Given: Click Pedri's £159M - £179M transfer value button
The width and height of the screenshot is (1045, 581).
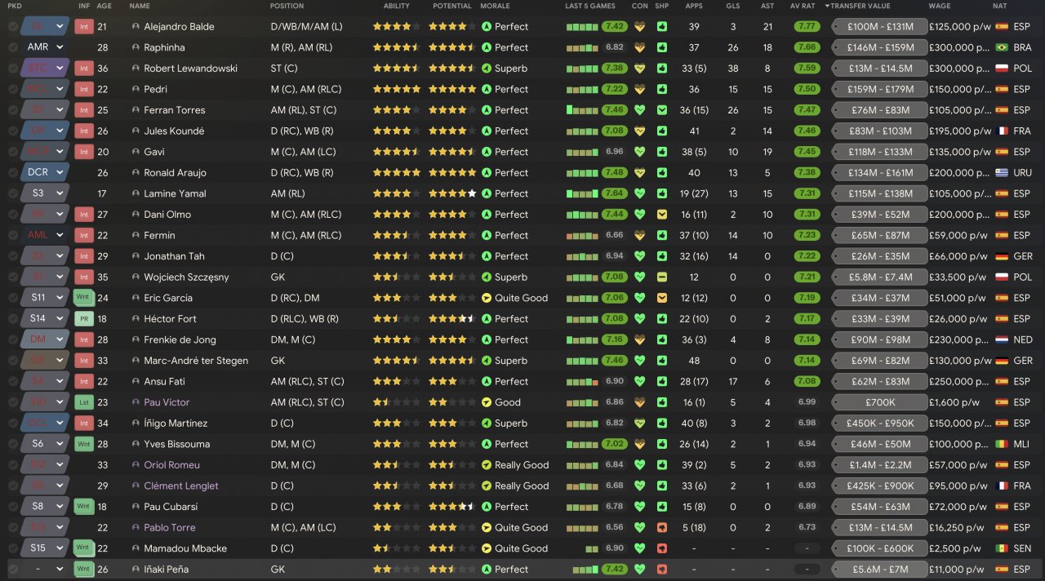Looking at the screenshot, I should click(x=879, y=89).
